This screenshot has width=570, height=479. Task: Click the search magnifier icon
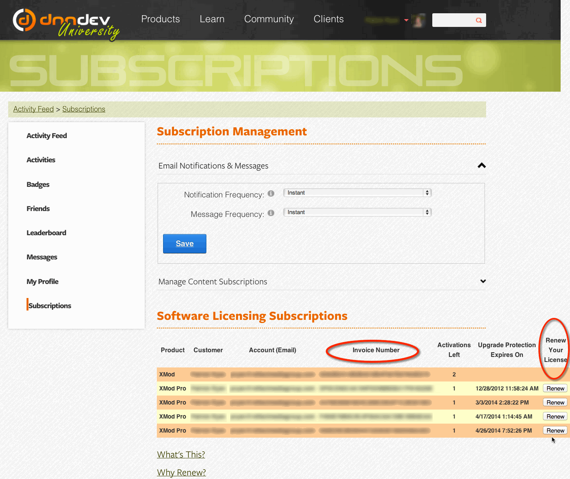coord(478,20)
